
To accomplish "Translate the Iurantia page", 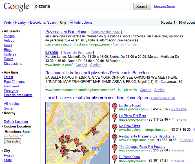I will pyautogui.click(x=77, y=53).
